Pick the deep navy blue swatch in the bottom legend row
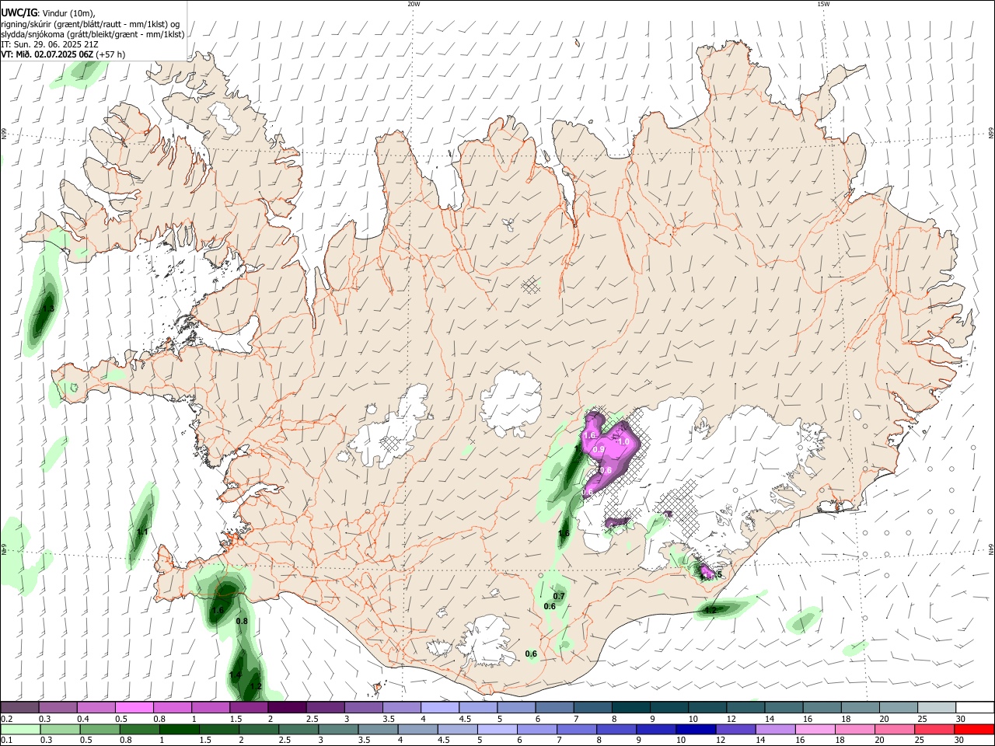The image size is (995, 746). [x=695, y=729]
